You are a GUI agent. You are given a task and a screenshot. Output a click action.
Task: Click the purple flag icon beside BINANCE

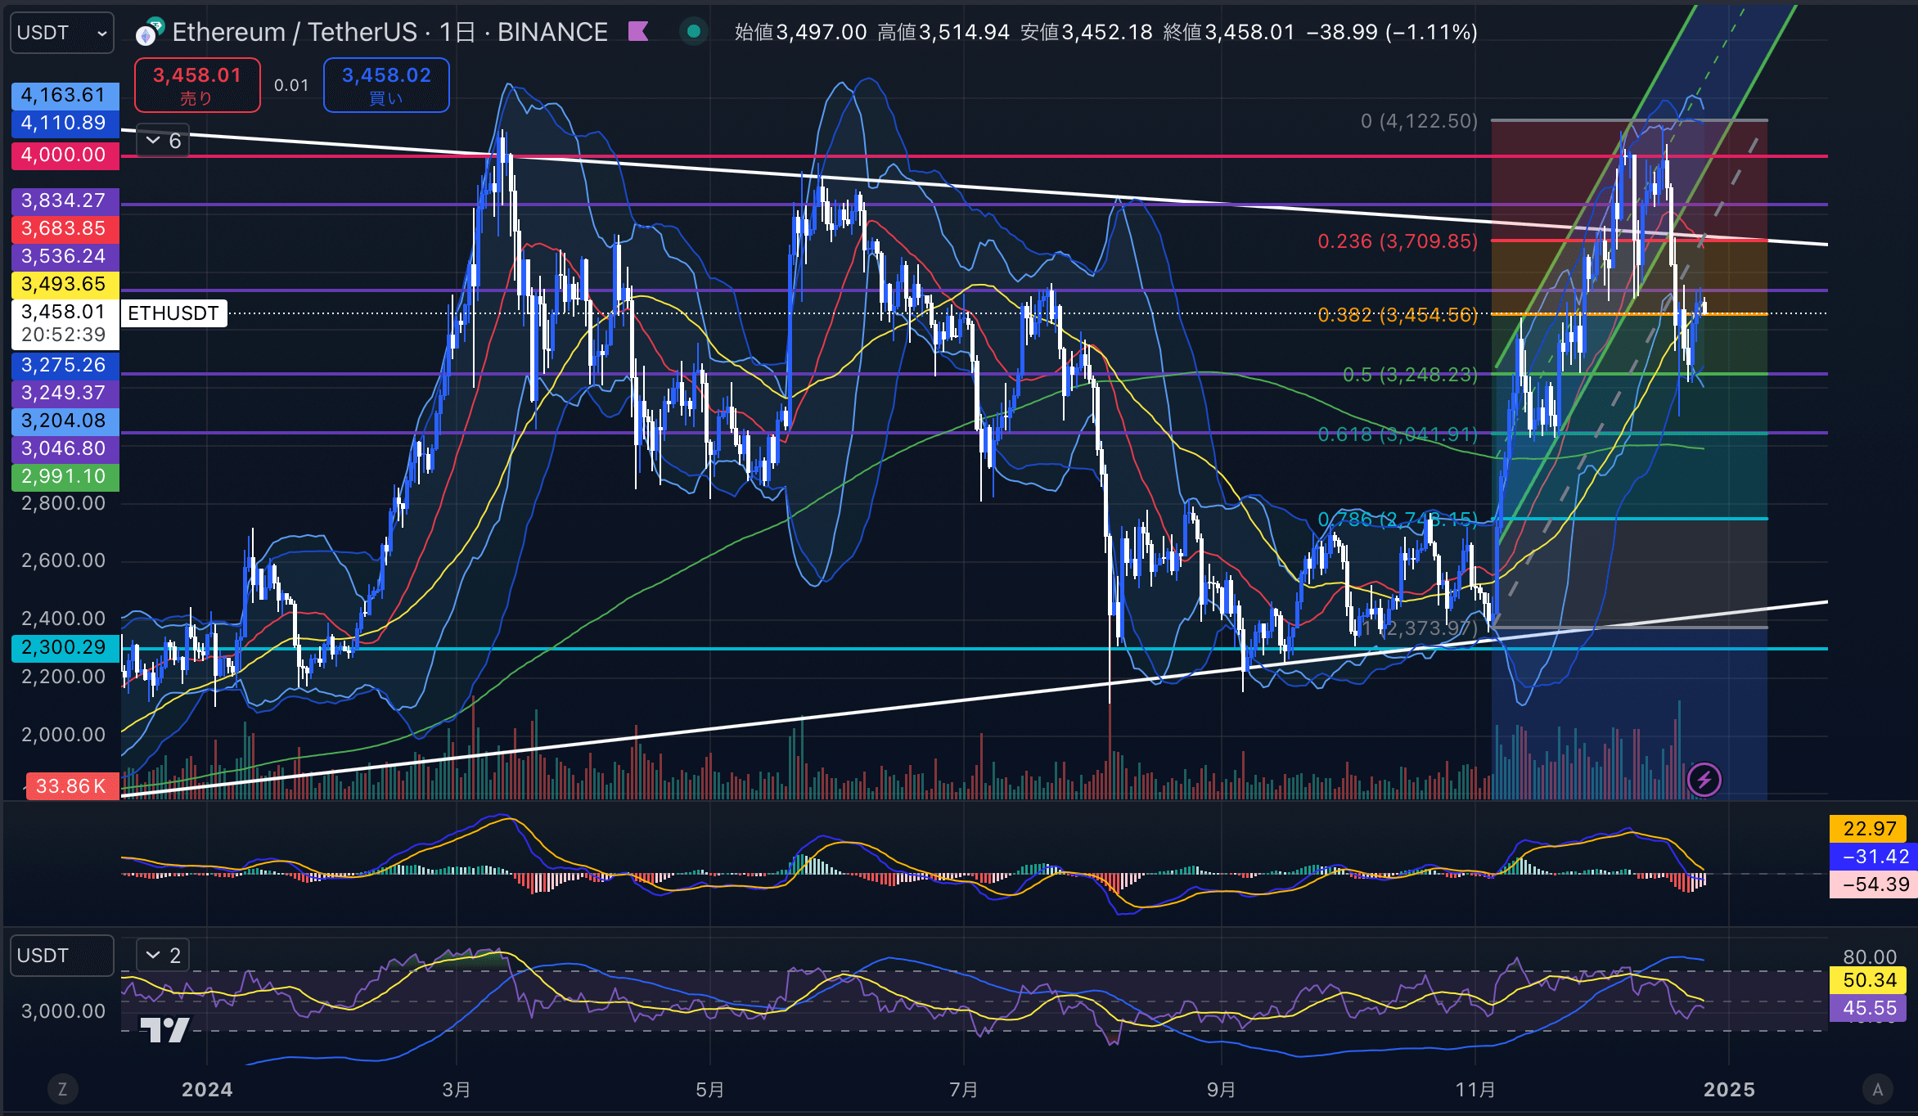pyautogui.click(x=638, y=32)
